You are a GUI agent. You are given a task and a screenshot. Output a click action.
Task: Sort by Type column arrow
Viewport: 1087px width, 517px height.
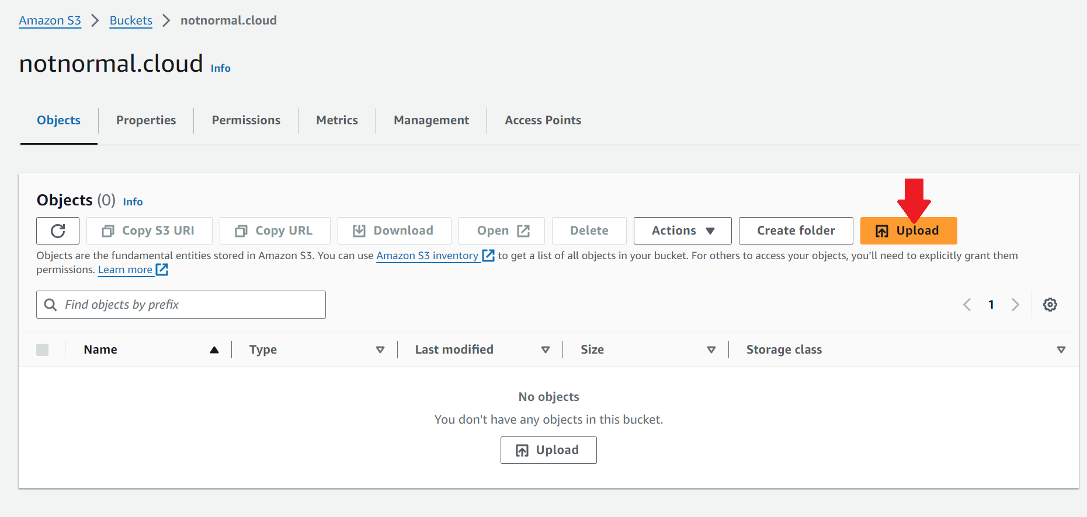(380, 350)
